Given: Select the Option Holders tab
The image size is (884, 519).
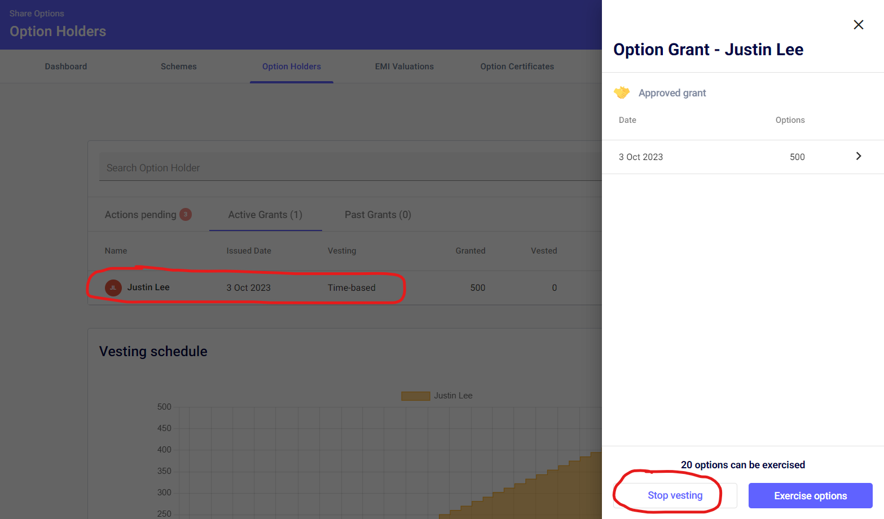Looking at the screenshot, I should (291, 66).
